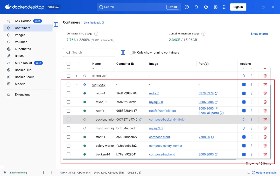This screenshot has width=280, height=176.
Task: Copy container ID 6677271a9740
Action: pyautogui.click(x=141, y=120)
